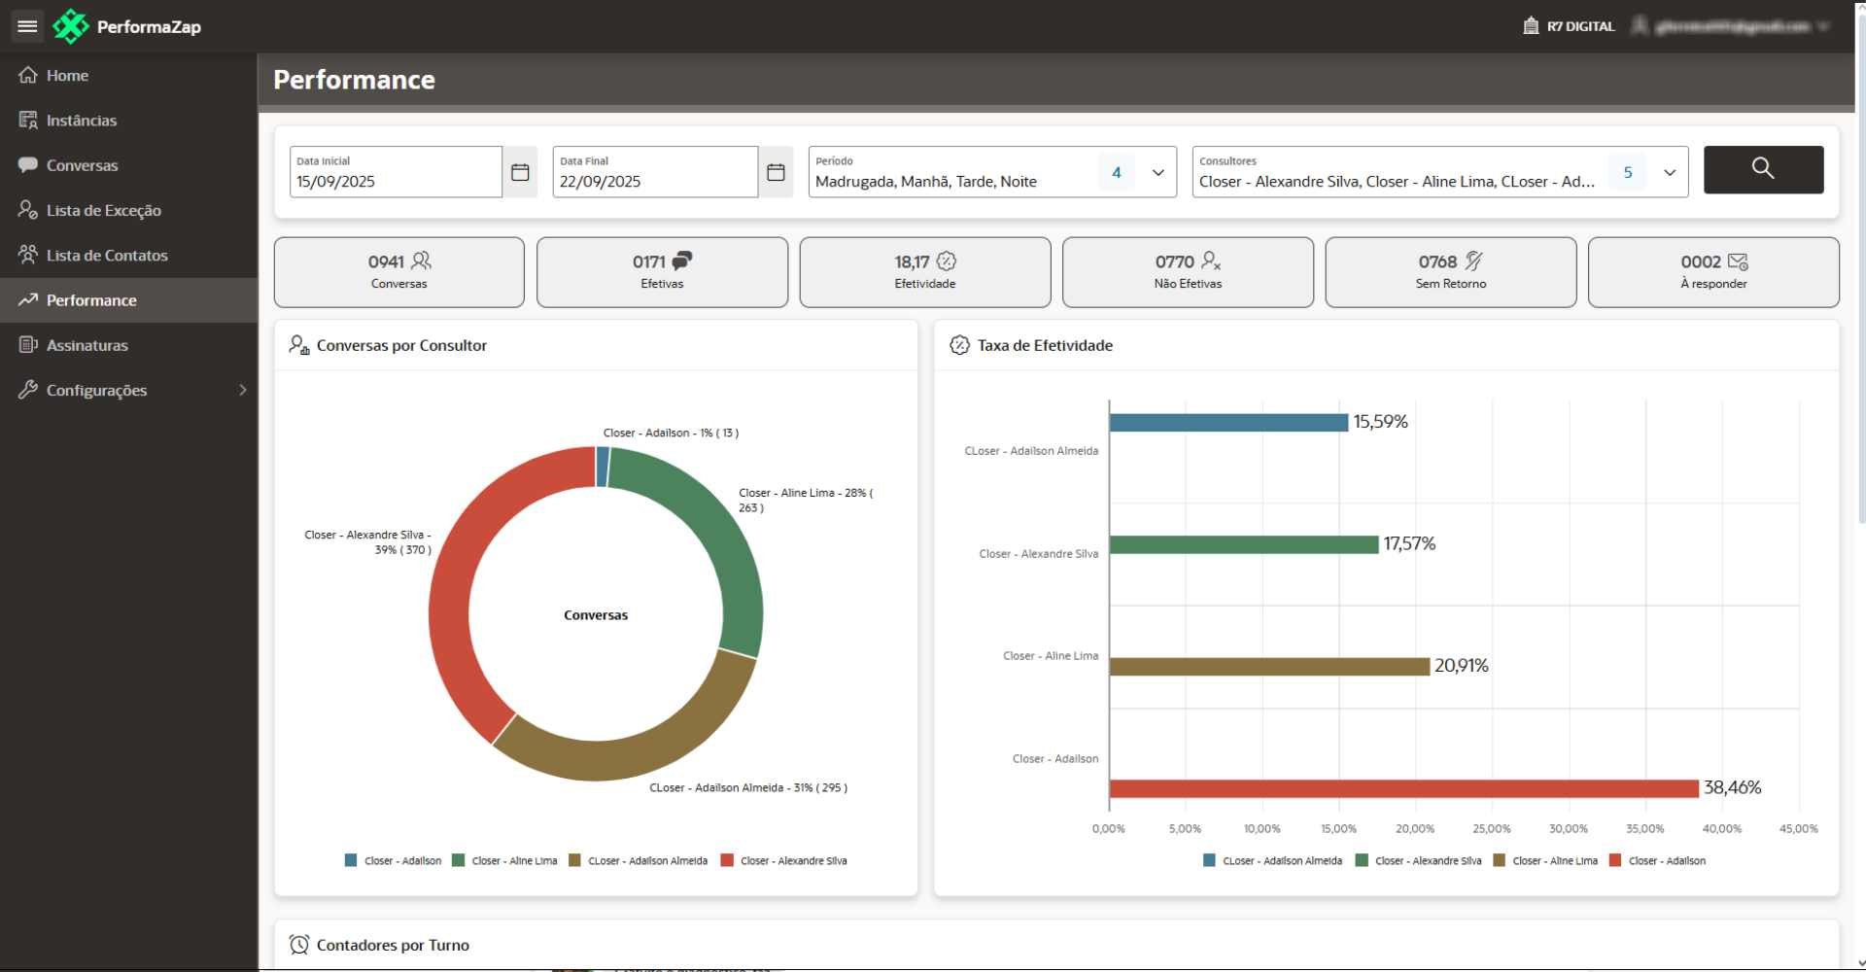Go to Lista de Contatos

[107, 256]
